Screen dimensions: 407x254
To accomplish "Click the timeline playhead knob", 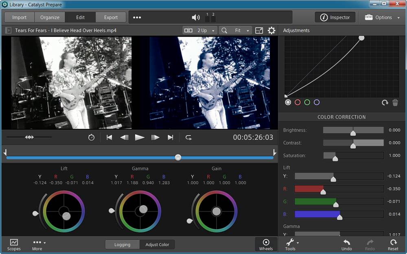I will [178, 157].
